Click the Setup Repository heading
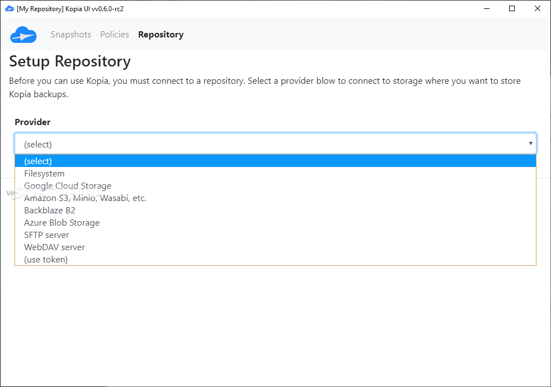This screenshot has height=387, width=551. coord(70,61)
